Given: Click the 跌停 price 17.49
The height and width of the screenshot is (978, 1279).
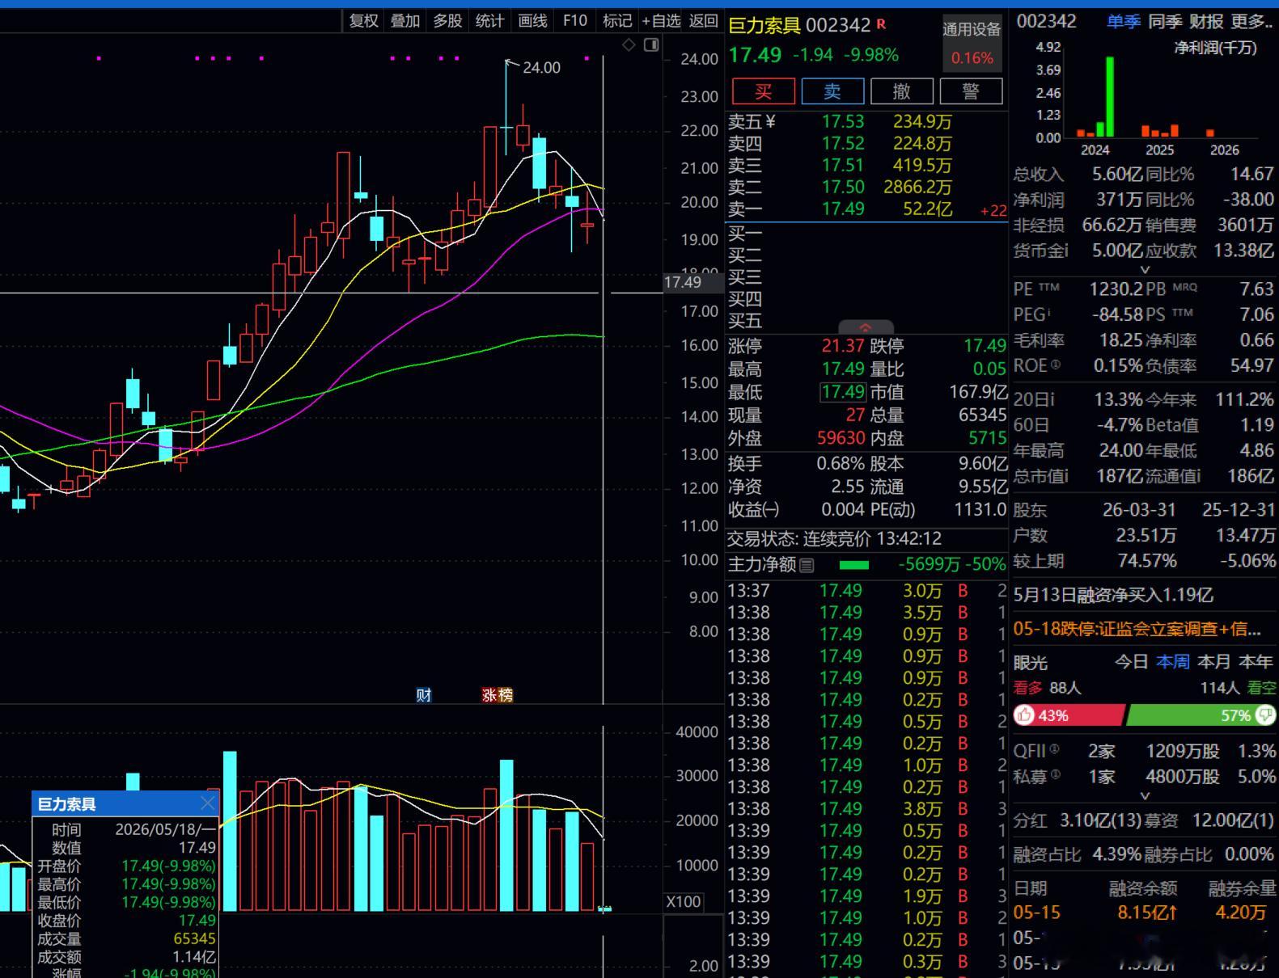Looking at the screenshot, I should click(985, 346).
